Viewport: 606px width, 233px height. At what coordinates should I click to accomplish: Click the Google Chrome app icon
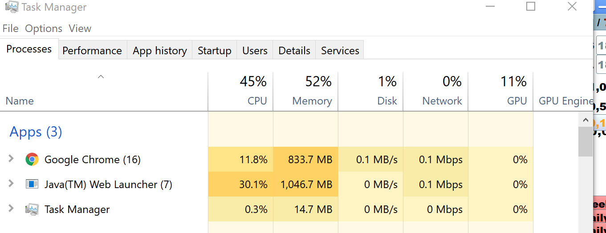click(x=32, y=160)
